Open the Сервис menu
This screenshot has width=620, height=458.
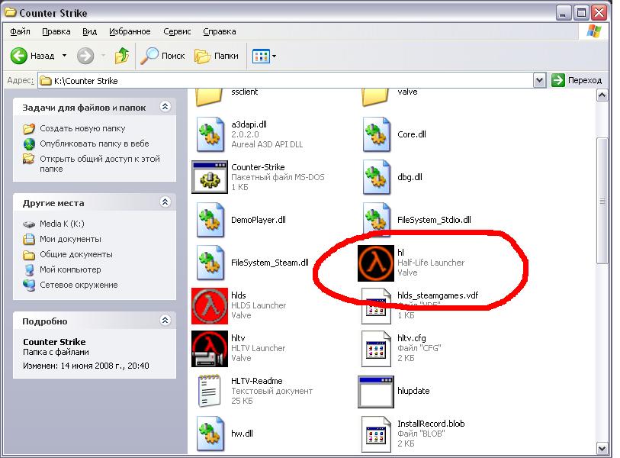[x=177, y=31]
